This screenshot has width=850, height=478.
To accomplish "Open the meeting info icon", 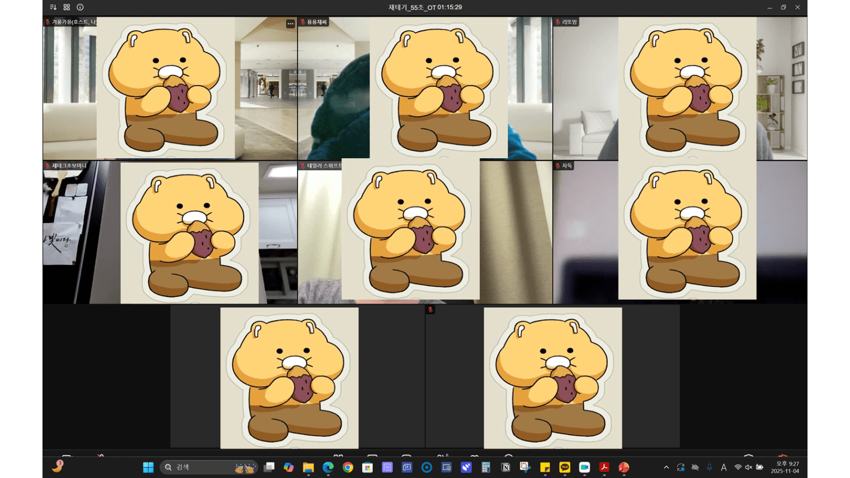I will pyautogui.click(x=80, y=7).
